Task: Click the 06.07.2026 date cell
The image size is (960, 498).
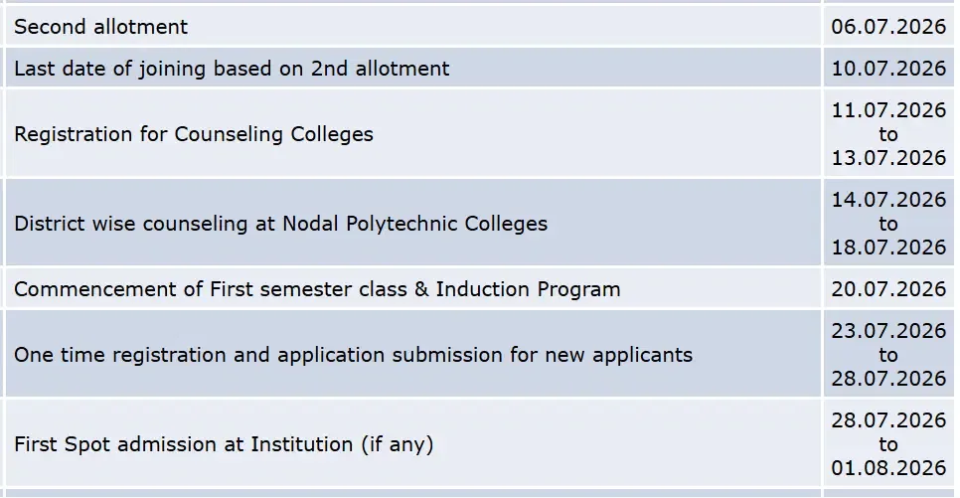Action: (888, 27)
